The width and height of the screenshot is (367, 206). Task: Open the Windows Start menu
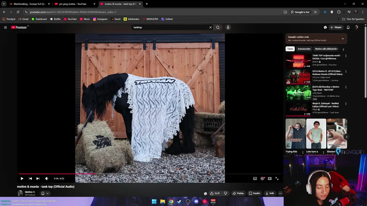point(154,201)
